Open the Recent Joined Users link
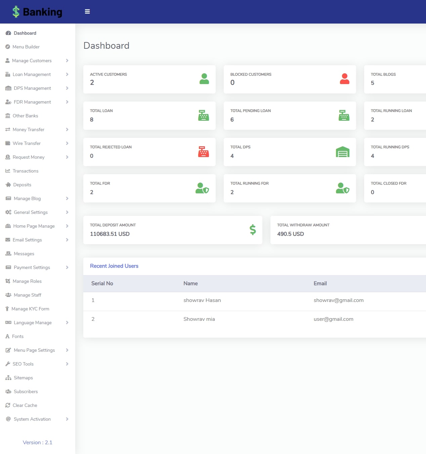The image size is (426, 454). point(114,266)
